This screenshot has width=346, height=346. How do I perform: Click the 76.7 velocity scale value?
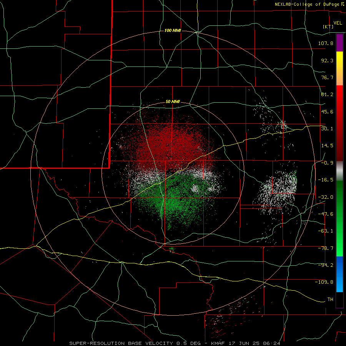(x=327, y=77)
